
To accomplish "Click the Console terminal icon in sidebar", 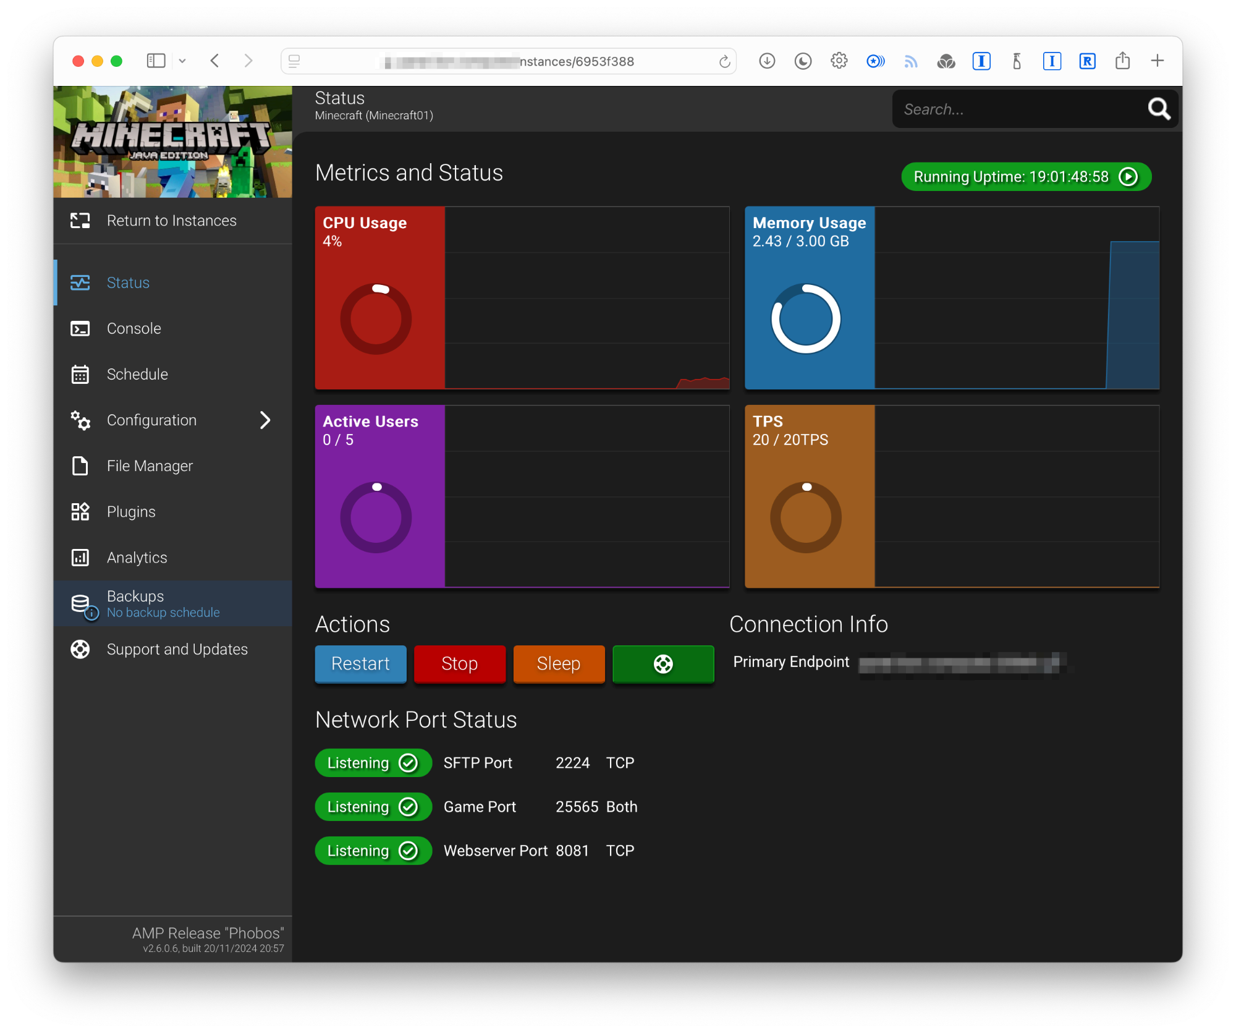I will click(80, 328).
